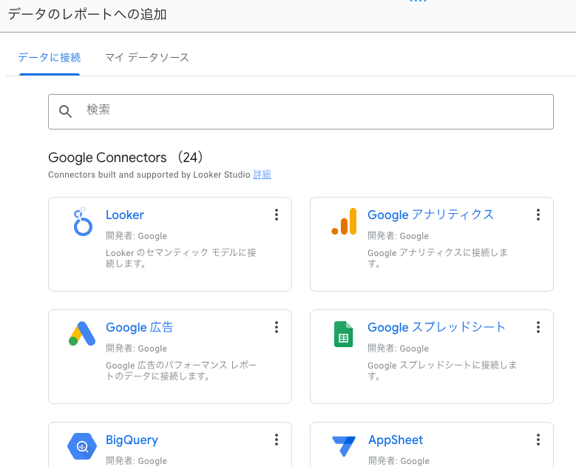
Task: Open the 詳細 link under Google Connectors
Action: pos(262,175)
